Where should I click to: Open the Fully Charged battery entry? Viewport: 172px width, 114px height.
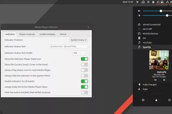[153, 85]
